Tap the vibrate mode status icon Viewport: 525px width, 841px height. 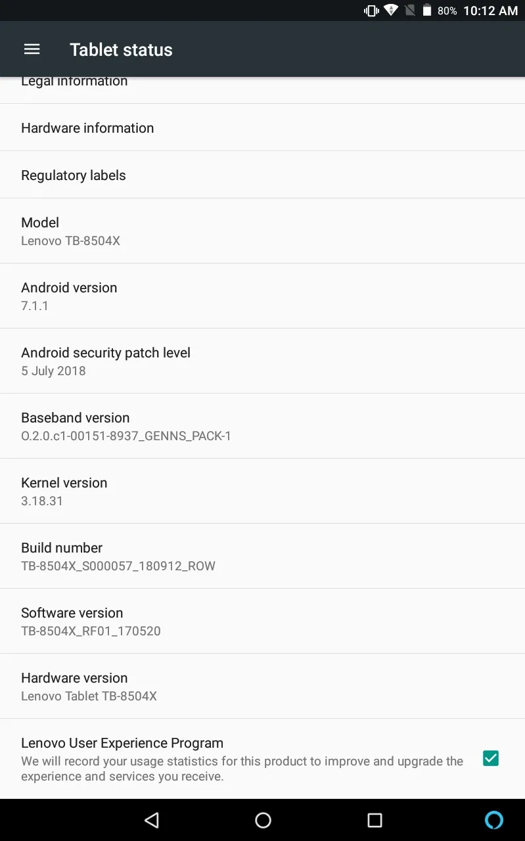[x=371, y=11]
